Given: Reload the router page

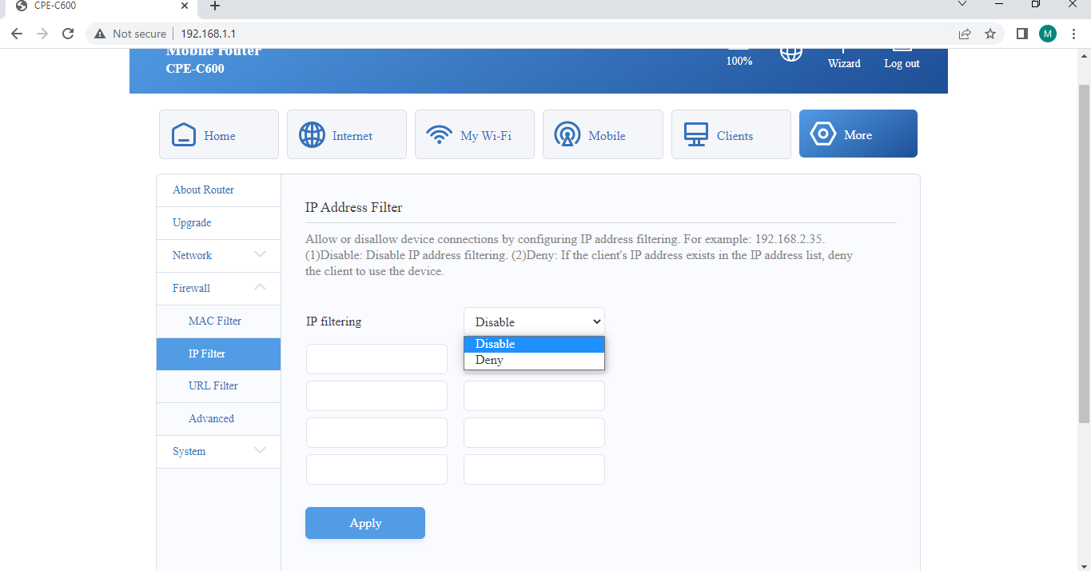Looking at the screenshot, I should [68, 34].
